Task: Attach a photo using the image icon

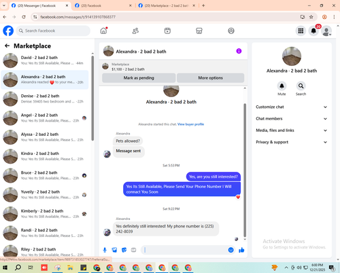Action: (x=114, y=250)
